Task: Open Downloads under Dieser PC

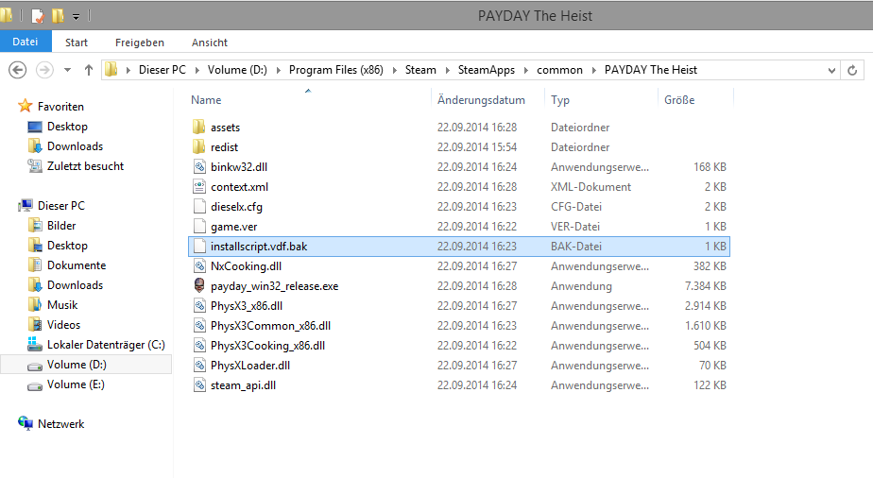Action: pyautogui.click(x=75, y=285)
